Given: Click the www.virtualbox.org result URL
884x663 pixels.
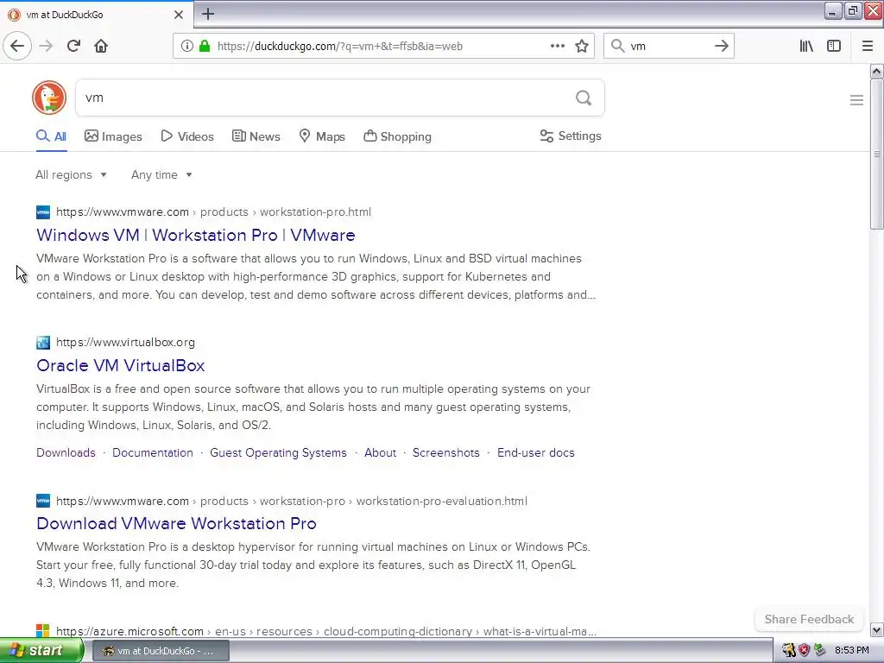Looking at the screenshot, I should click(x=125, y=342).
